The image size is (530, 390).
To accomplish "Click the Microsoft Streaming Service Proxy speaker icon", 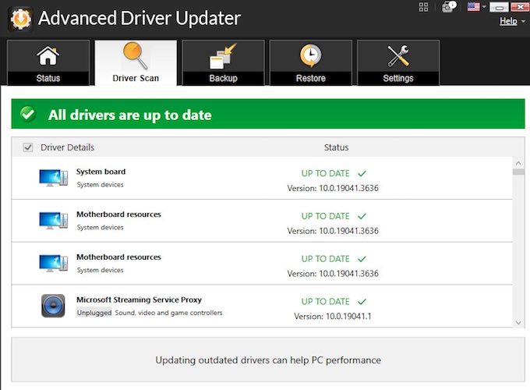I will pyautogui.click(x=53, y=306).
